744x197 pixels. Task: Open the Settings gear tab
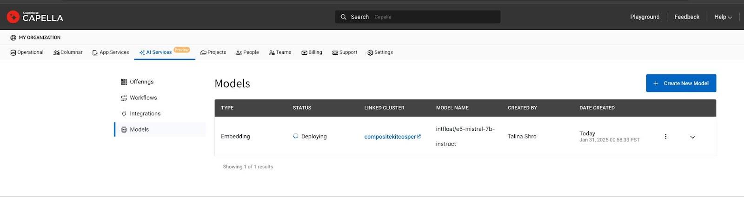[x=380, y=52]
